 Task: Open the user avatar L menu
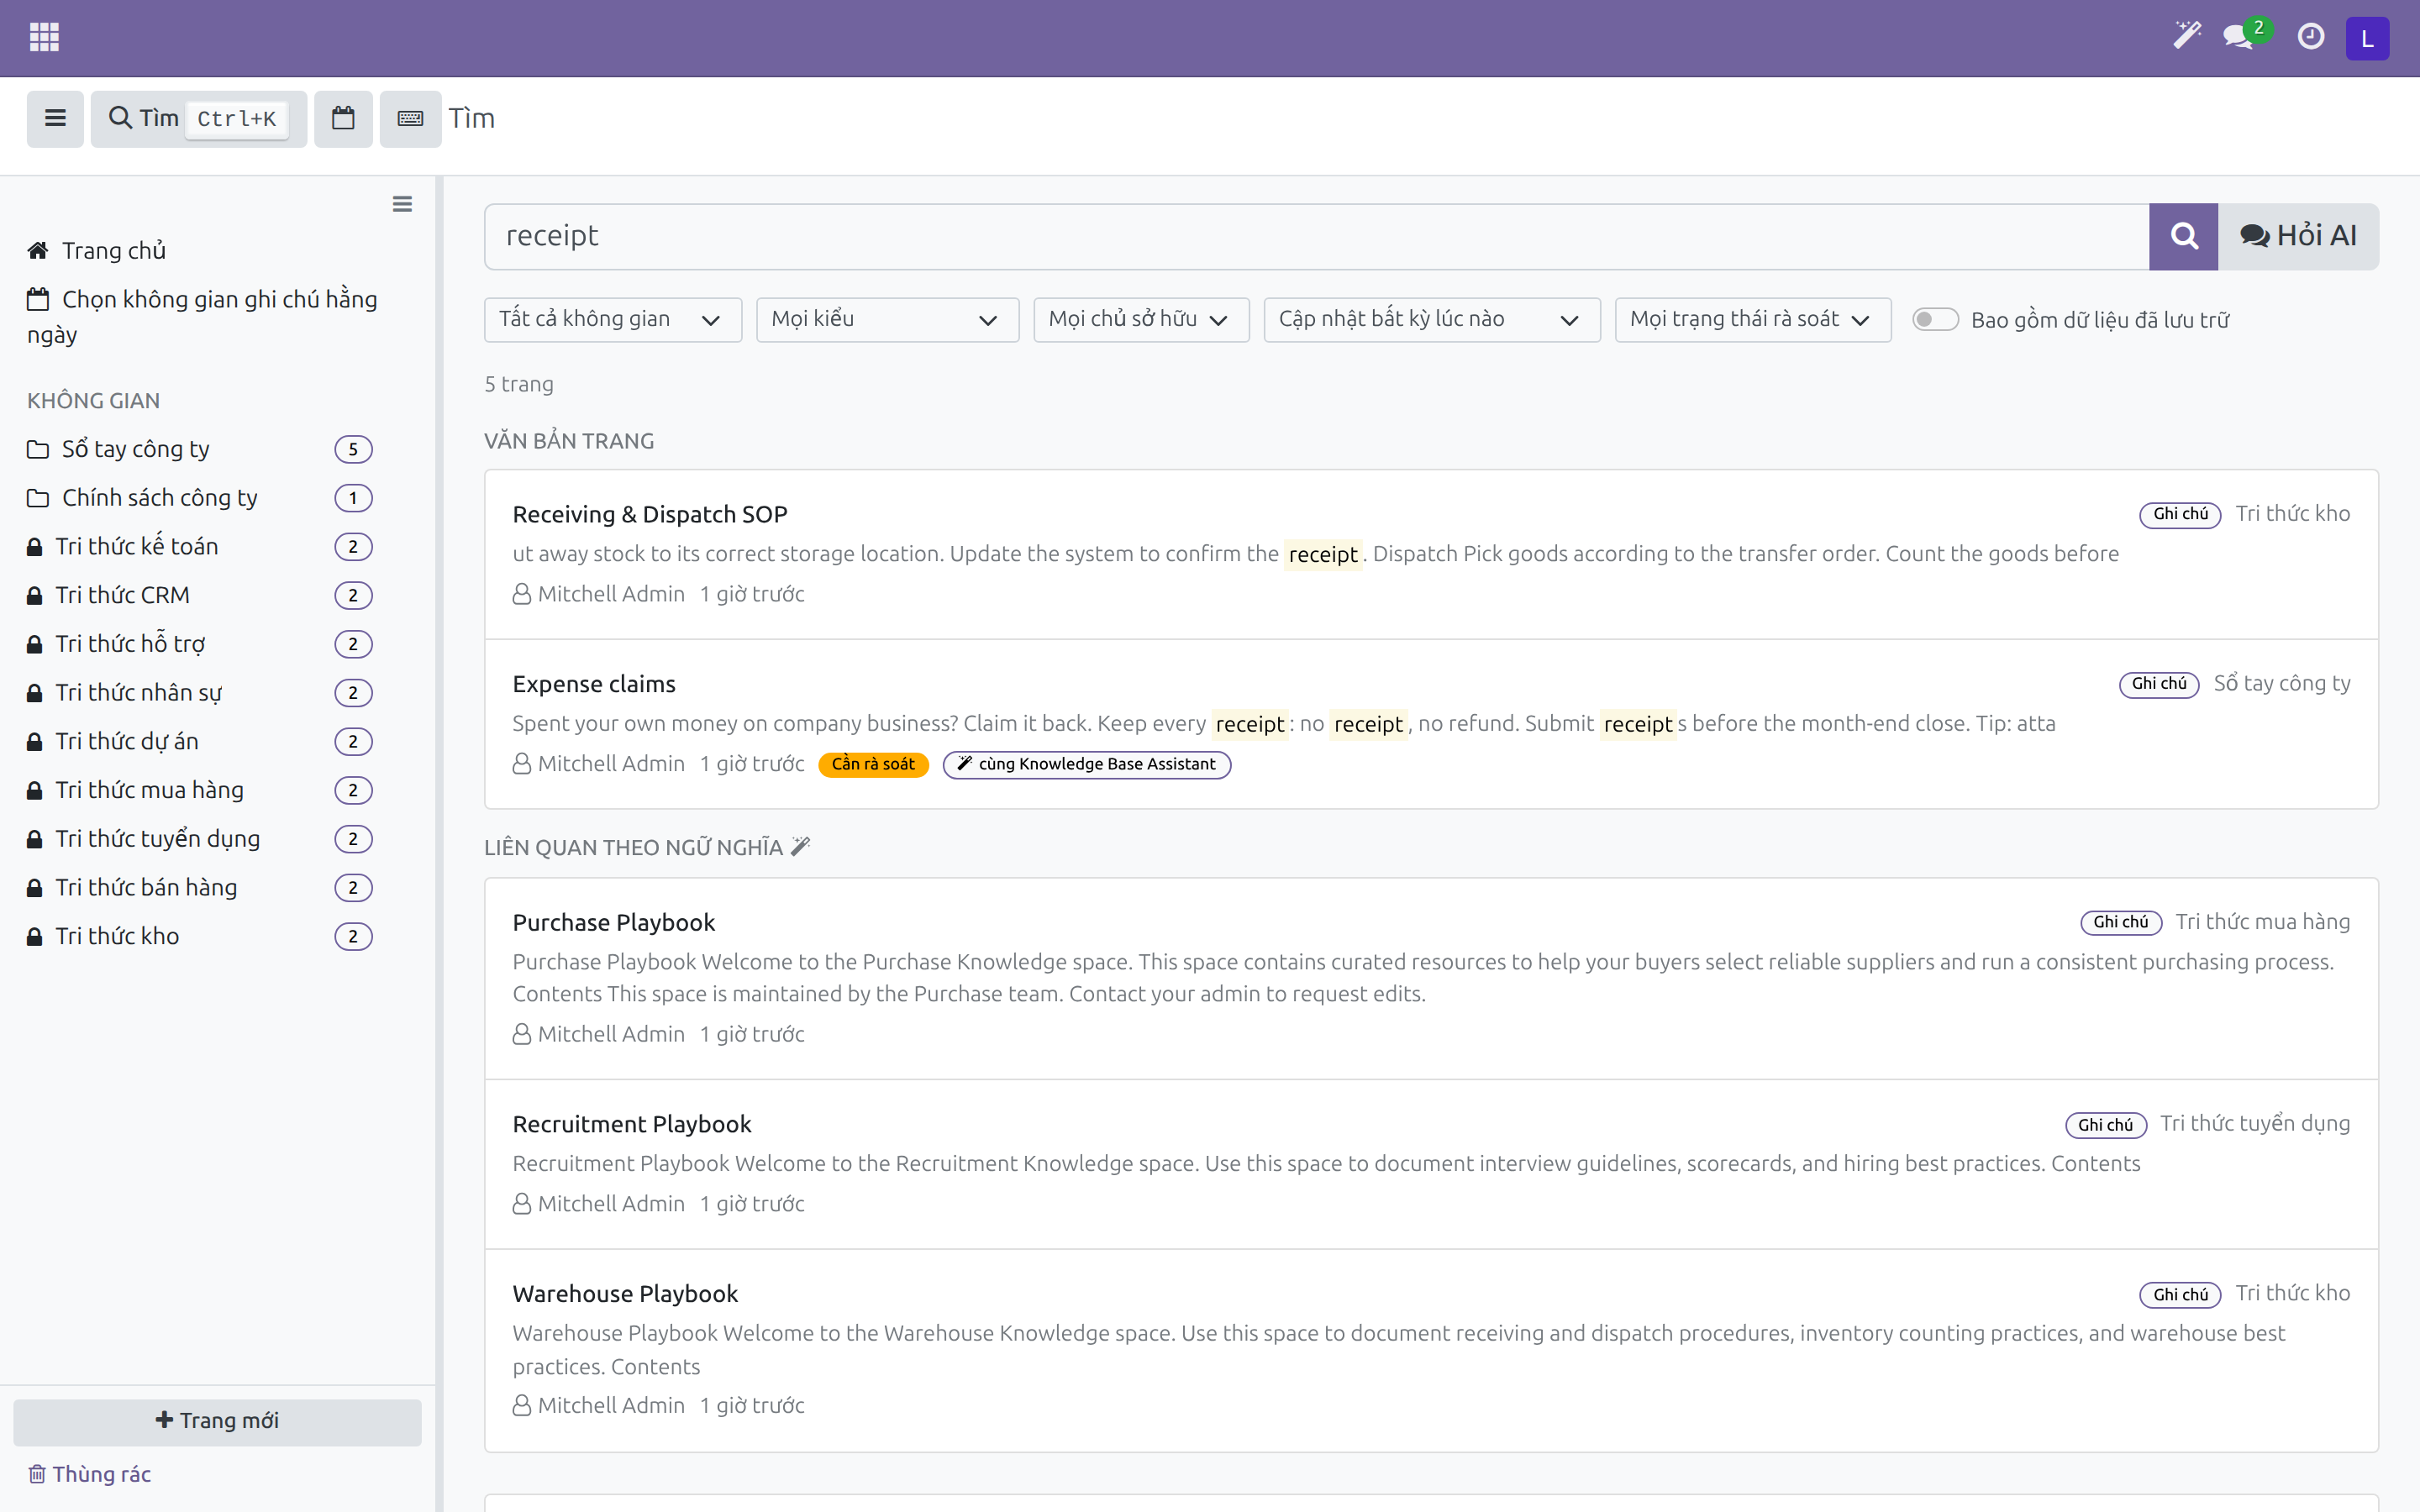tap(2367, 38)
